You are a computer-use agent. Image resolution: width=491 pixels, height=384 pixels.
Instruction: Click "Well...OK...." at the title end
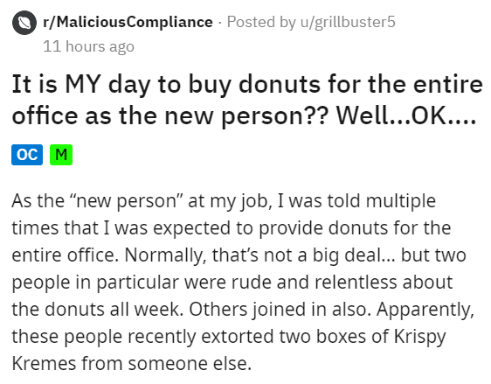(x=406, y=116)
